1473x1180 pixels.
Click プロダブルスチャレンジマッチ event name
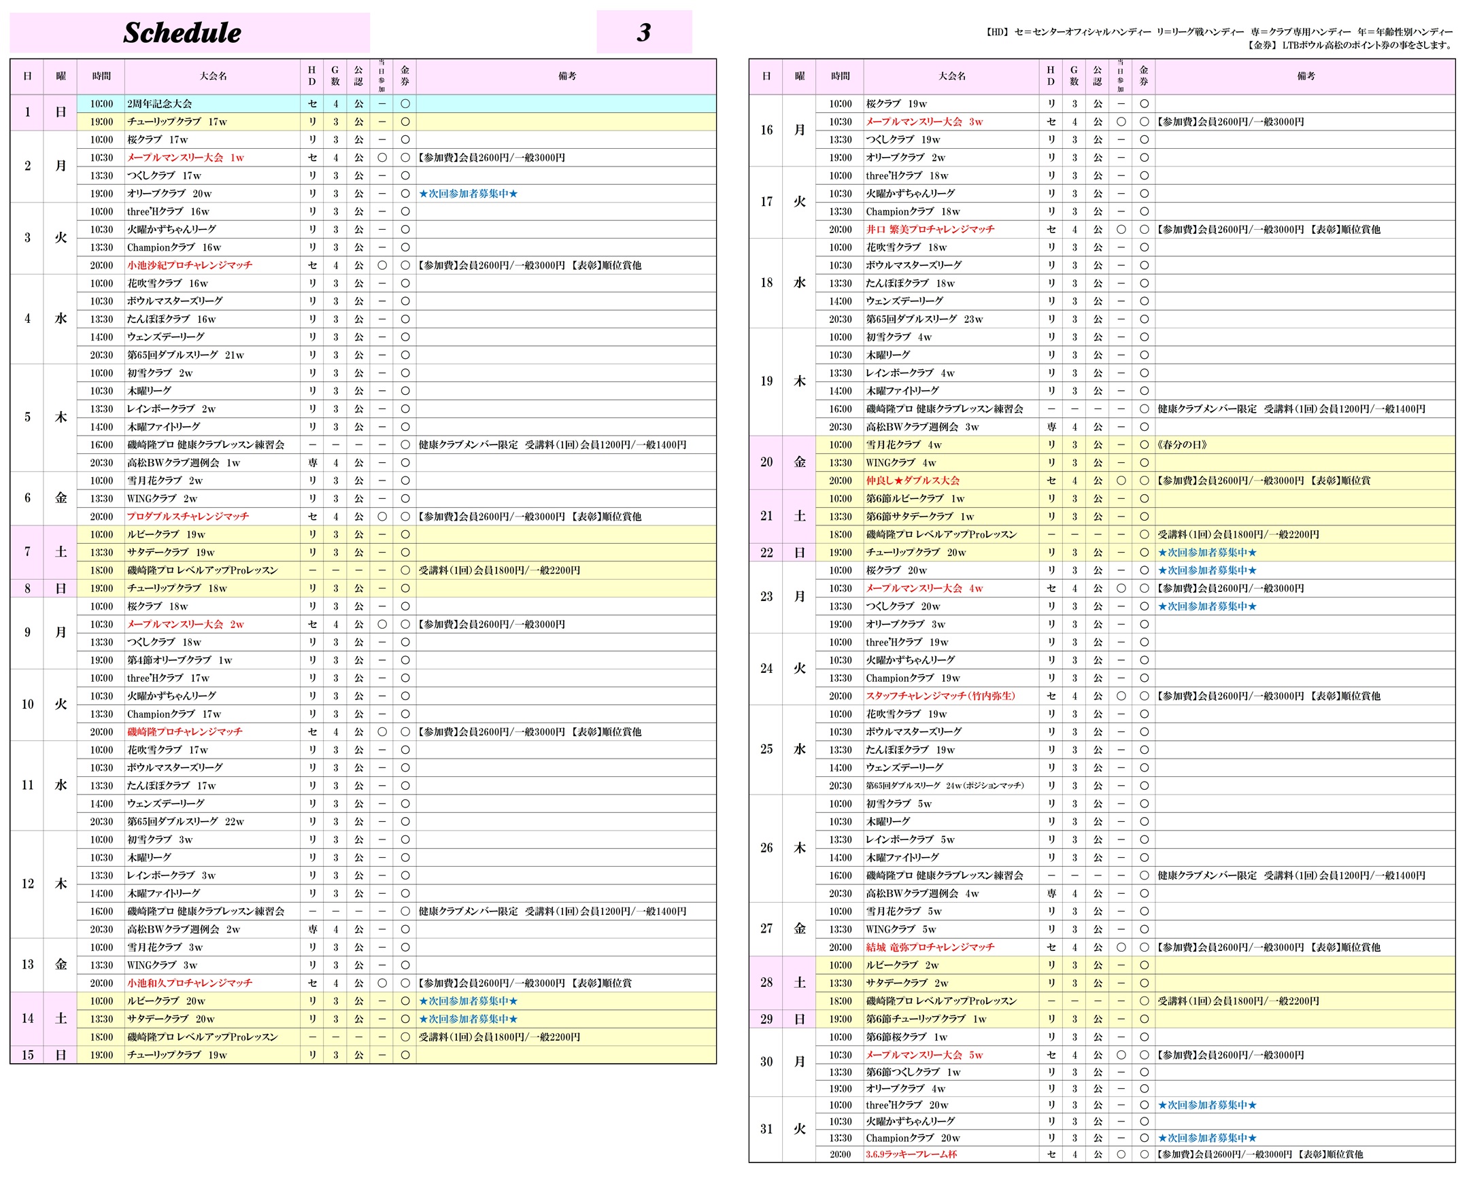point(188,517)
